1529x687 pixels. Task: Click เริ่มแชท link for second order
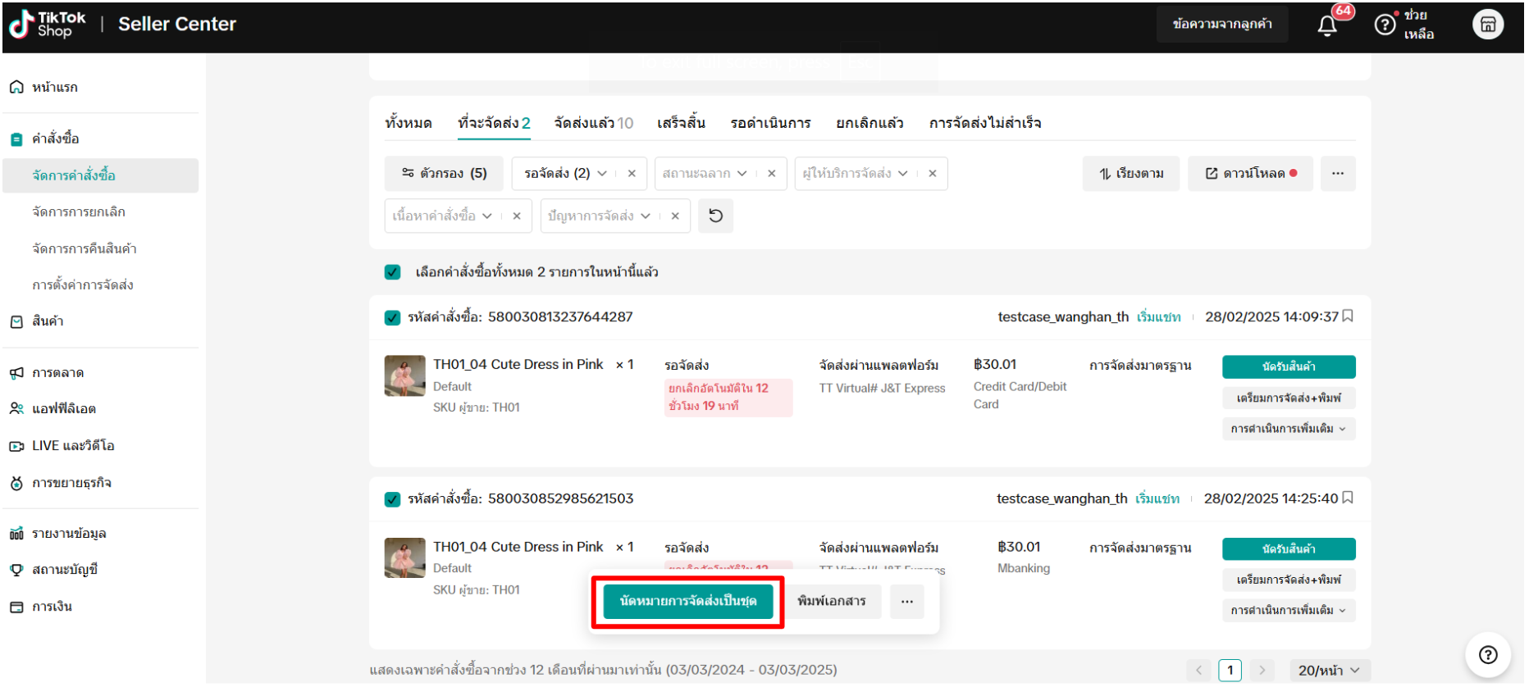point(1157,499)
